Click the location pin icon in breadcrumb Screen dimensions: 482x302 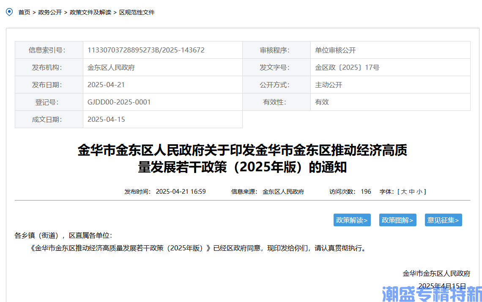tap(10, 12)
